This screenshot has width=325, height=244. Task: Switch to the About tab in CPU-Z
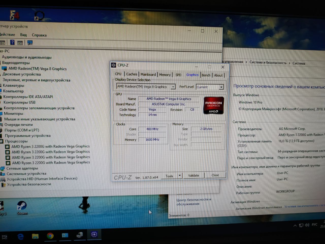[218, 75]
